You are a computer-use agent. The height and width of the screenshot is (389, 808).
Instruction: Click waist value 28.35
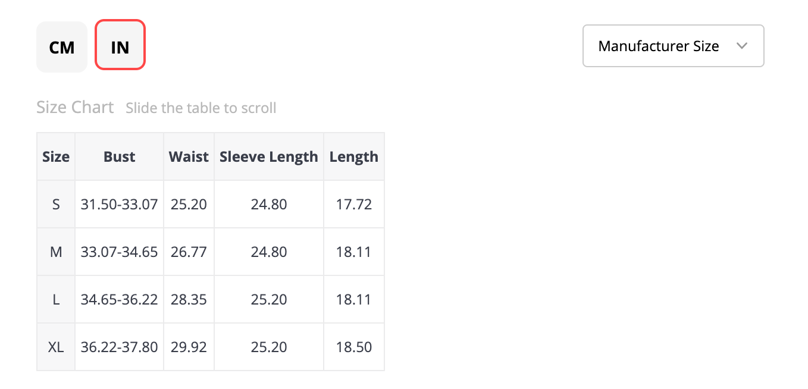(x=189, y=300)
